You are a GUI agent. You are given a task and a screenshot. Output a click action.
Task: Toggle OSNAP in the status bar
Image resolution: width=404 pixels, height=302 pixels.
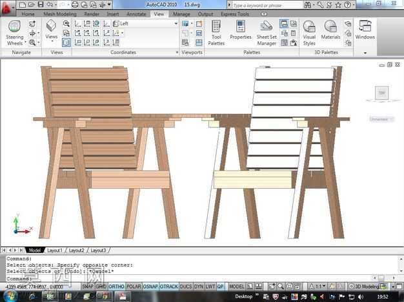[x=150, y=287]
